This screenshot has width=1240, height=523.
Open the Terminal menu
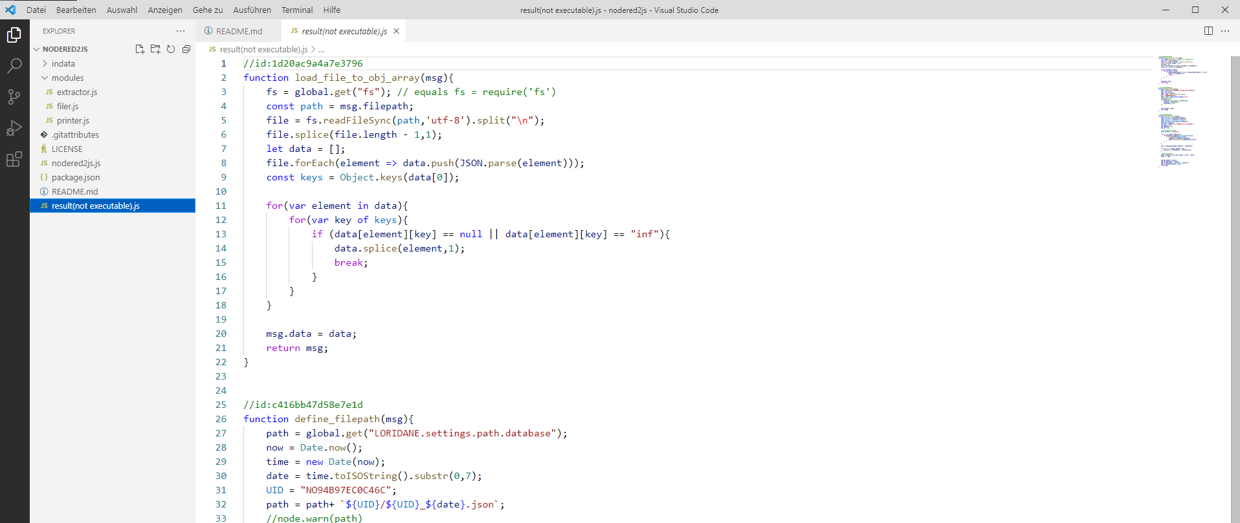click(x=297, y=10)
